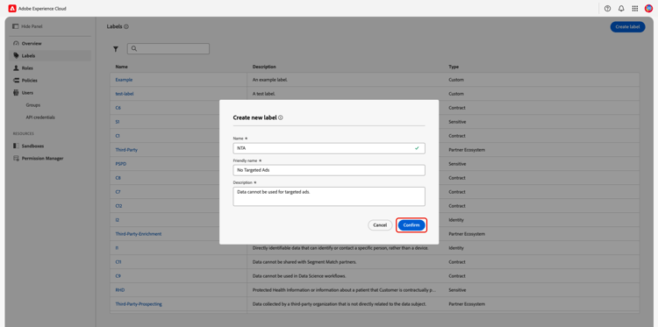The height and width of the screenshot is (327, 658).
Task: Open the Roles section
Action: click(x=27, y=68)
